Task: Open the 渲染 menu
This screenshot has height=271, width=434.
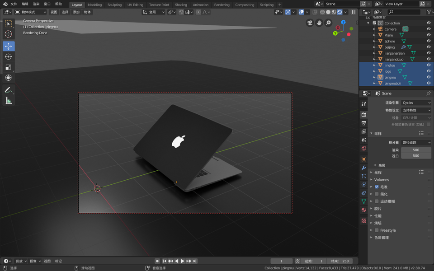Action: (36, 4)
